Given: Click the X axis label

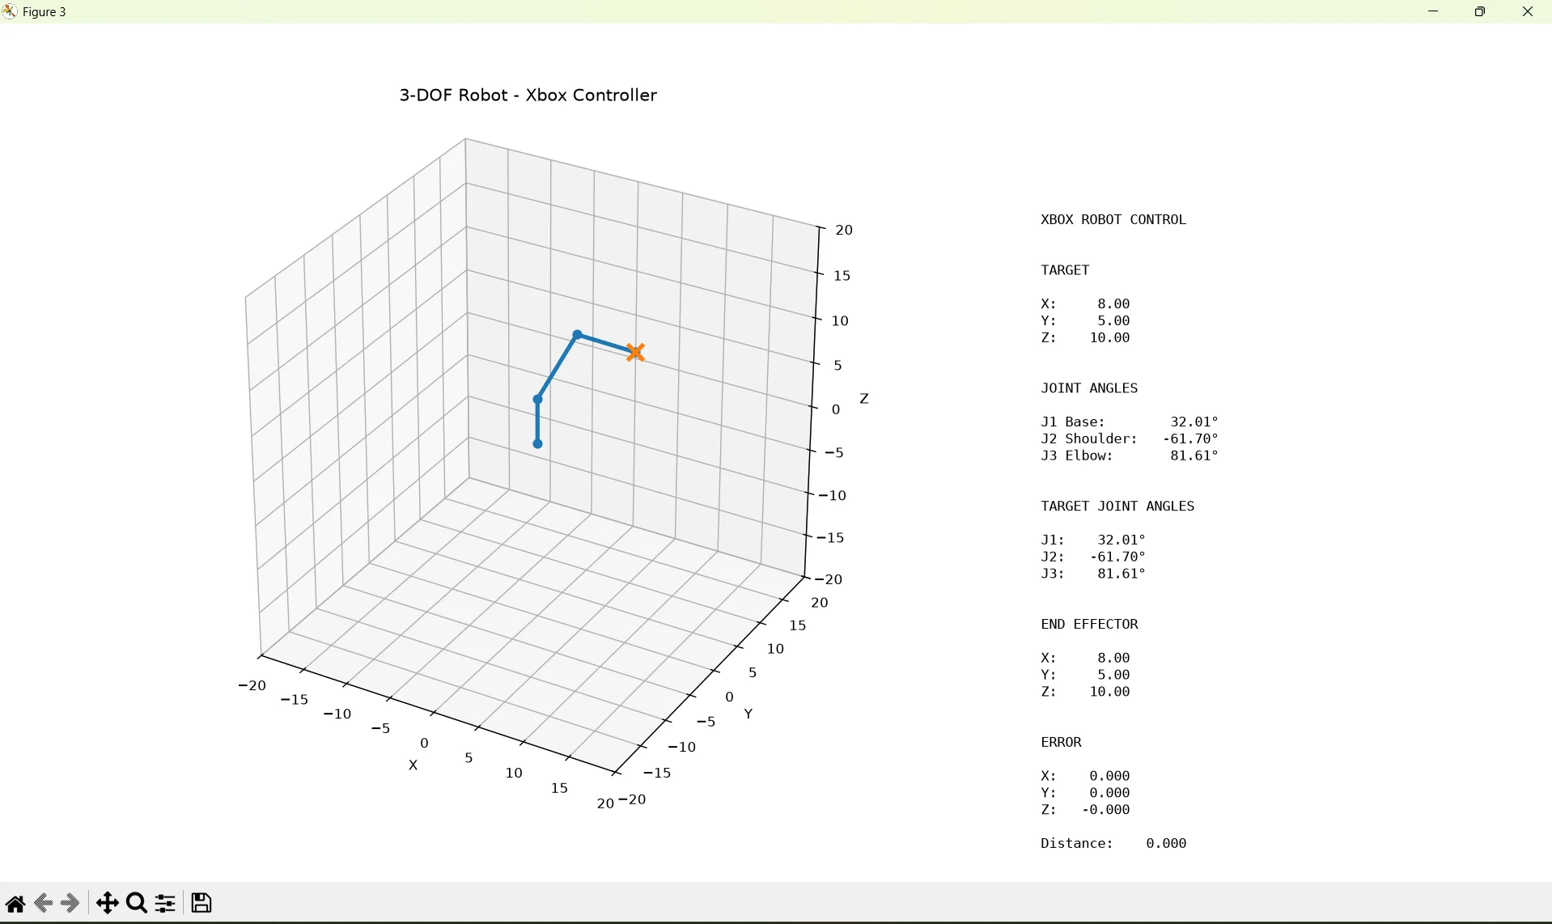Looking at the screenshot, I should coord(413,765).
